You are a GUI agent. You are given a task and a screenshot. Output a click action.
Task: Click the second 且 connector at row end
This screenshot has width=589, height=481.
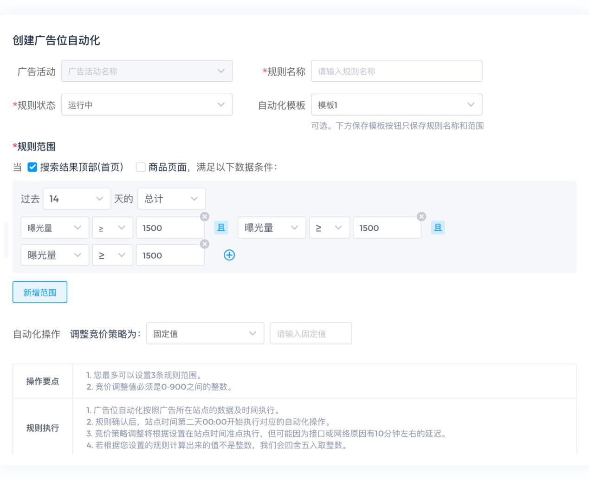(438, 227)
